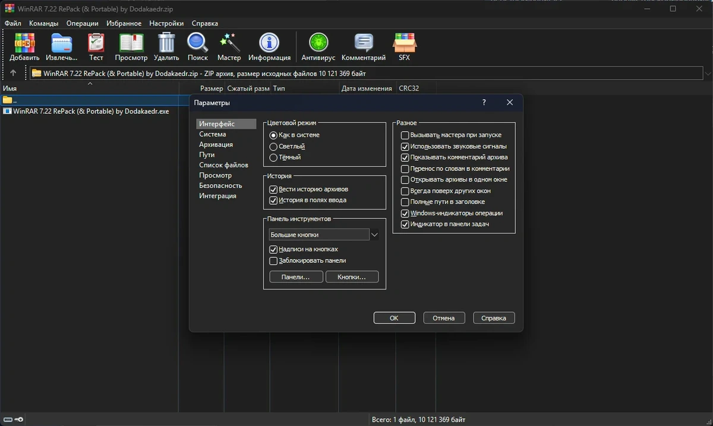Open the Операции menu

[82, 23]
